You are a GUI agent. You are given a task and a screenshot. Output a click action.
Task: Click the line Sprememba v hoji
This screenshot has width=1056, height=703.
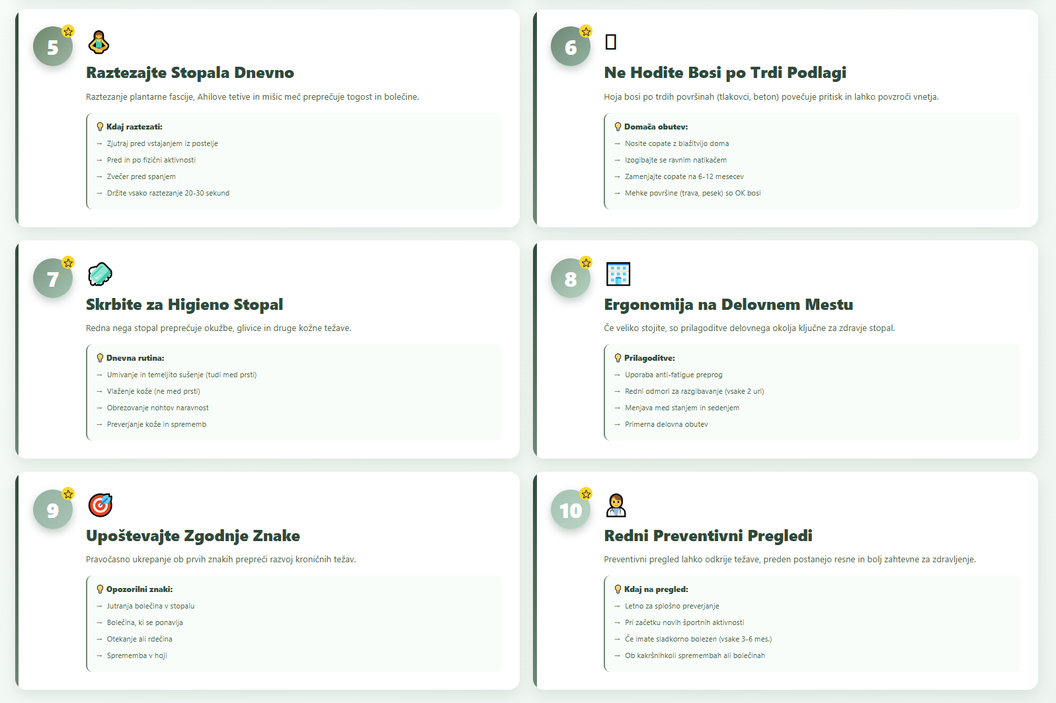click(x=137, y=655)
